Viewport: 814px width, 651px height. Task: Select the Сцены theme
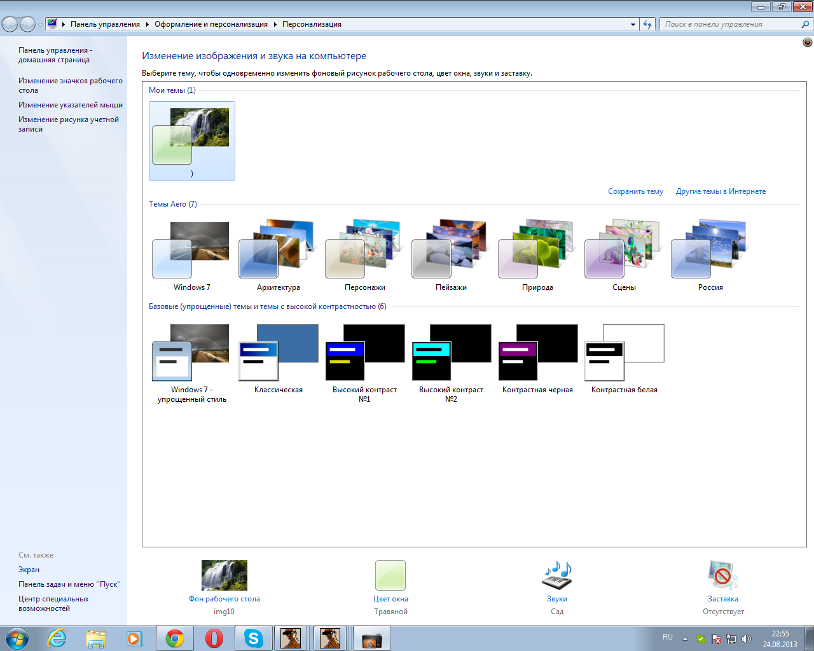[624, 256]
